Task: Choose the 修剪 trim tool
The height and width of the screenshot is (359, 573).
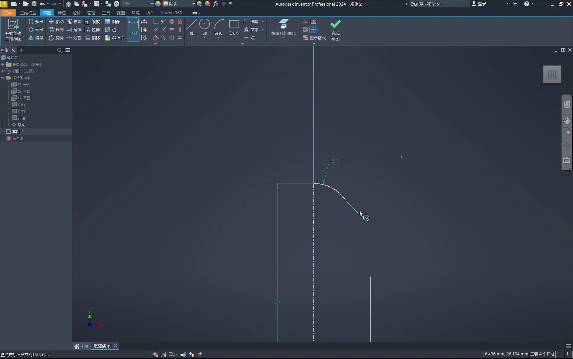Action: tap(74, 22)
